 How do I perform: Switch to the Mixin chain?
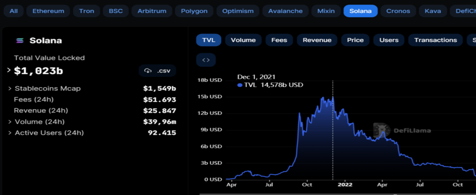(326, 11)
